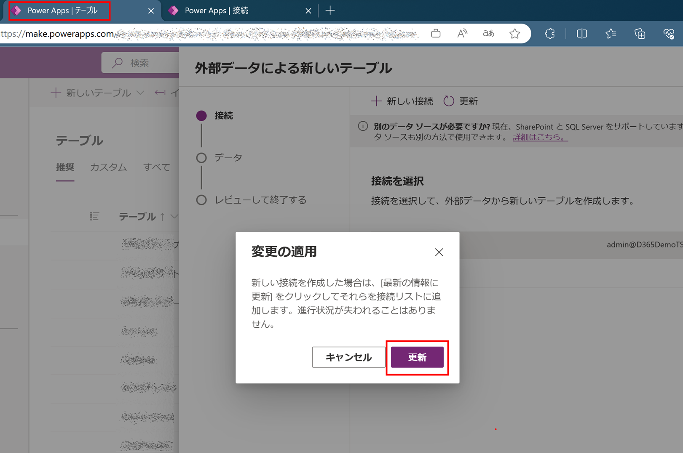This screenshot has height=462, width=683.
Task: Expand the 新しいテーブル dropdown chevron
Action: coord(140,93)
